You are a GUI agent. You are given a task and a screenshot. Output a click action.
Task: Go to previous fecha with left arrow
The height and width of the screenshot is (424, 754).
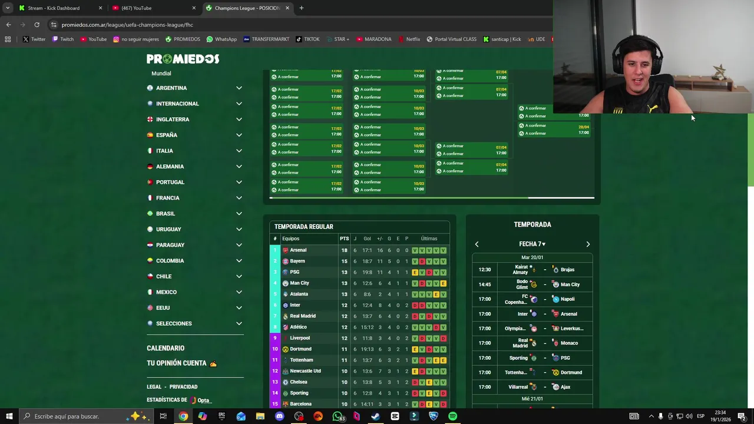[477, 244]
